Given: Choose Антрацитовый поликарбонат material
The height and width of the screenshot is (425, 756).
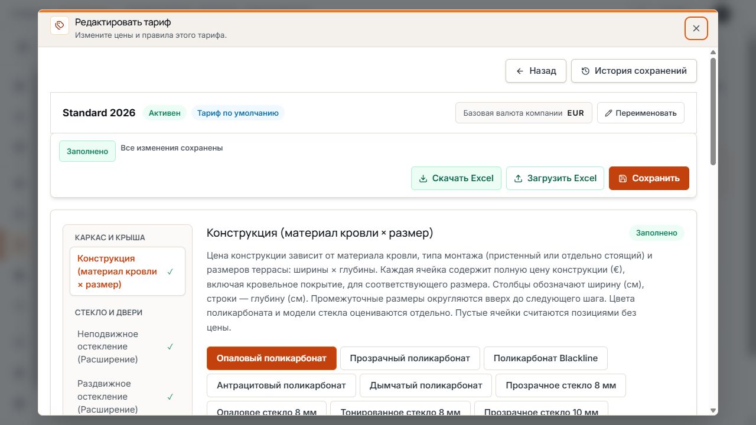Looking at the screenshot, I should (x=281, y=385).
